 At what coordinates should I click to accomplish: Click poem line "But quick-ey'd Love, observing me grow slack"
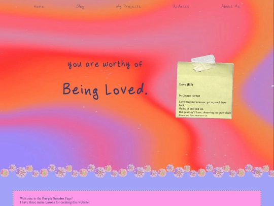pyautogui.click(x=205, y=112)
